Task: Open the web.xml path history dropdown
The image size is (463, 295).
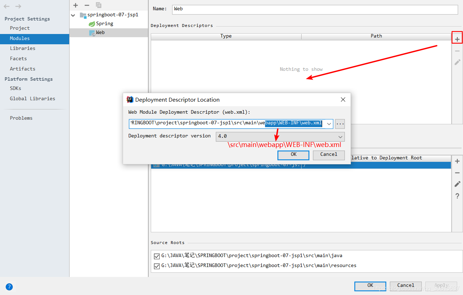Action: tap(329, 124)
